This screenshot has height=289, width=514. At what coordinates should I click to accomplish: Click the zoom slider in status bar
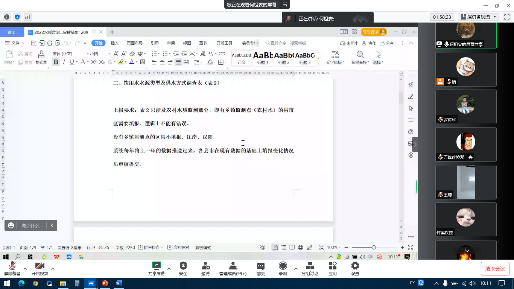[x=373, y=248]
